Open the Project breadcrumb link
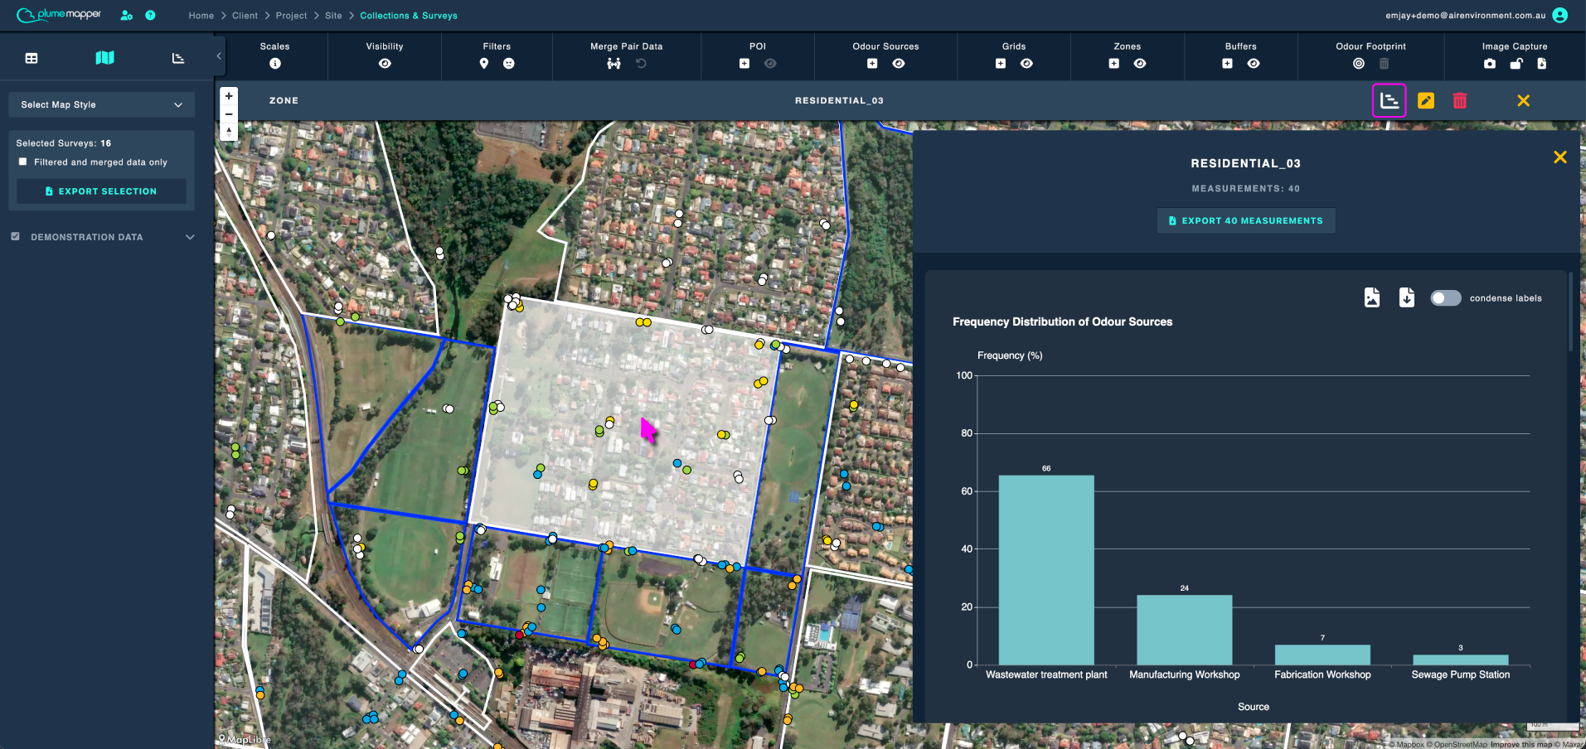 (x=292, y=16)
